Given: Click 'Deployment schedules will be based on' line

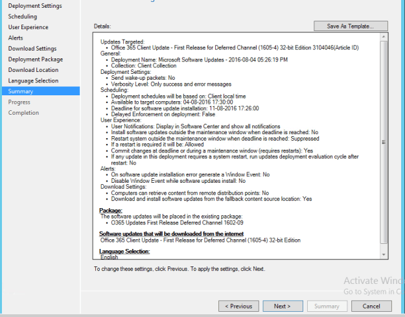Looking at the screenshot, I should point(178,97).
